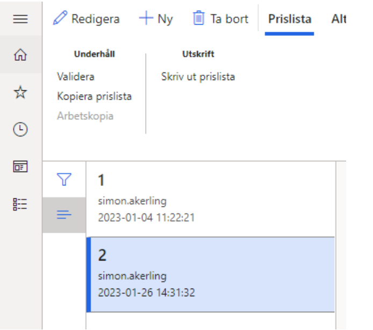Show Recent items via clock icon
This screenshot has height=330, width=373.
point(20,130)
